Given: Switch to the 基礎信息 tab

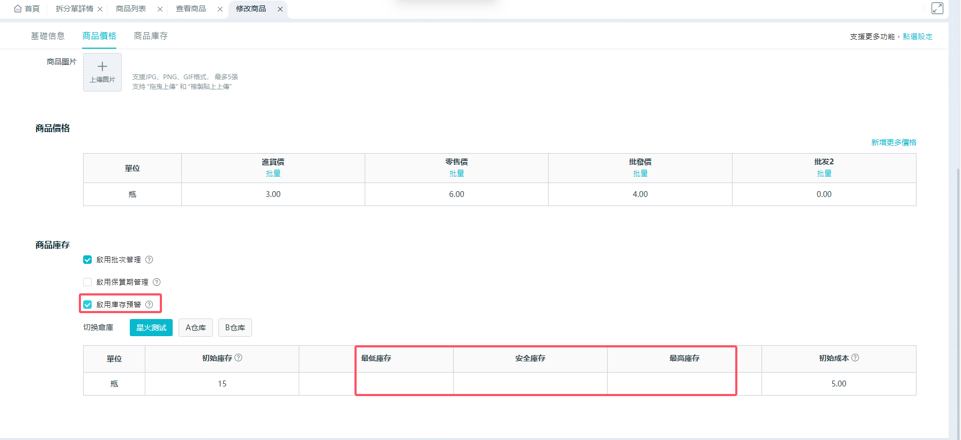Looking at the screenshot, I should 48,36.
